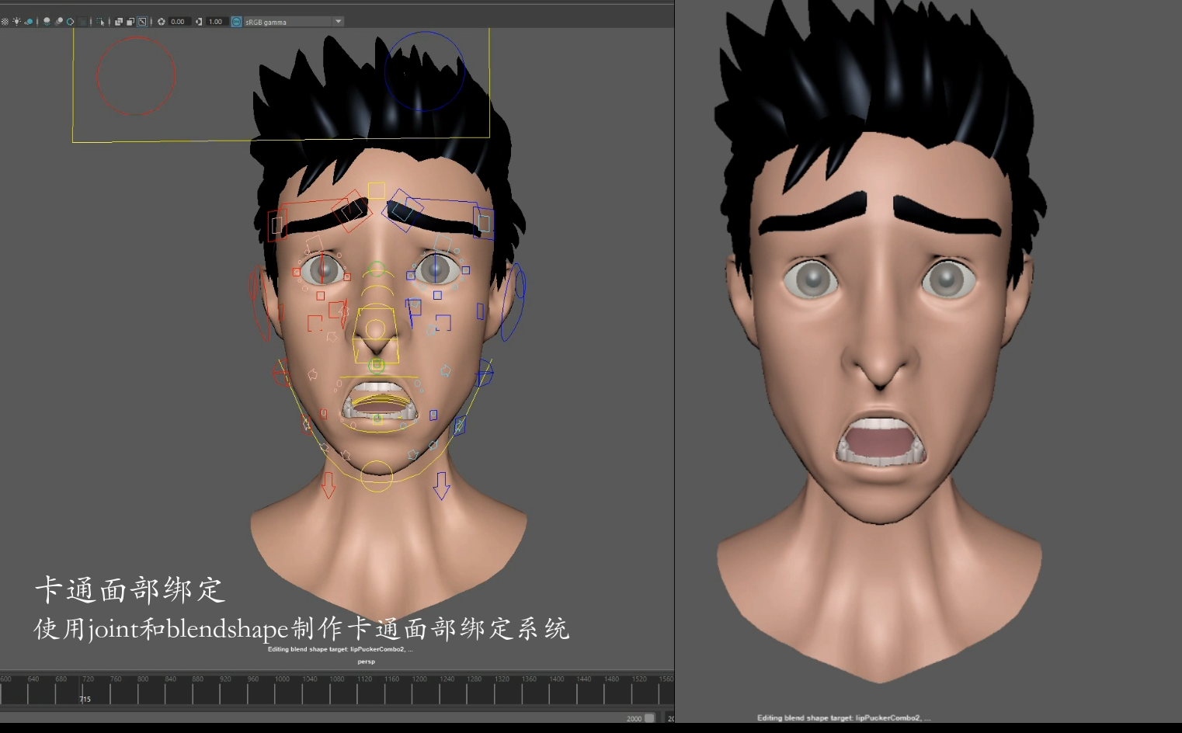1182x733 pixels.
Task: Toggle motion blur icon in toolbar
Action: pyautogui.click(x=58, y=22)
